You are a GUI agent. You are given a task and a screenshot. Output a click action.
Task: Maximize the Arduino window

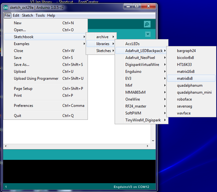click(137, 6)
